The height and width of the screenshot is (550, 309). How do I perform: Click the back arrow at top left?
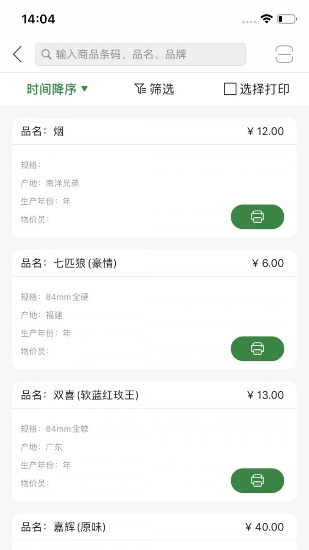(16, 54)
